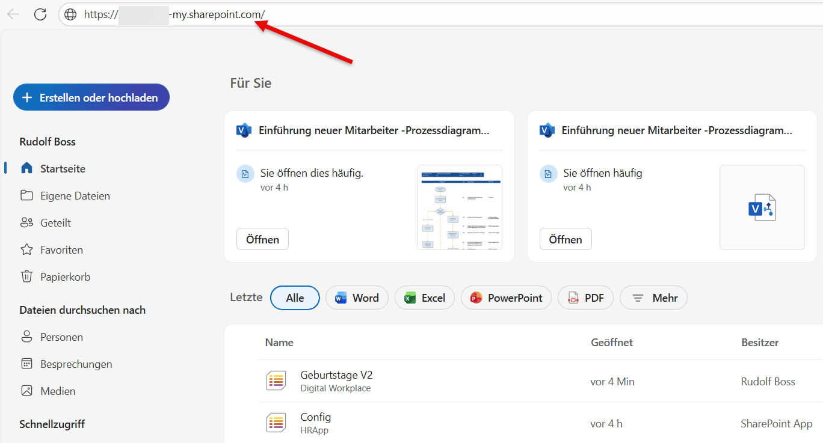Expand the Mehr filter options
This screenshot has height=443, width=823.
coord(653,298)
